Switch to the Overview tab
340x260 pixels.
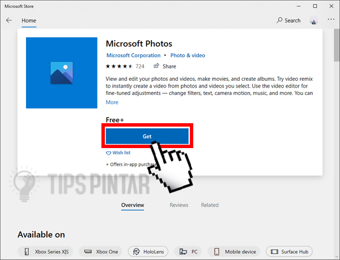click(133, 205)
